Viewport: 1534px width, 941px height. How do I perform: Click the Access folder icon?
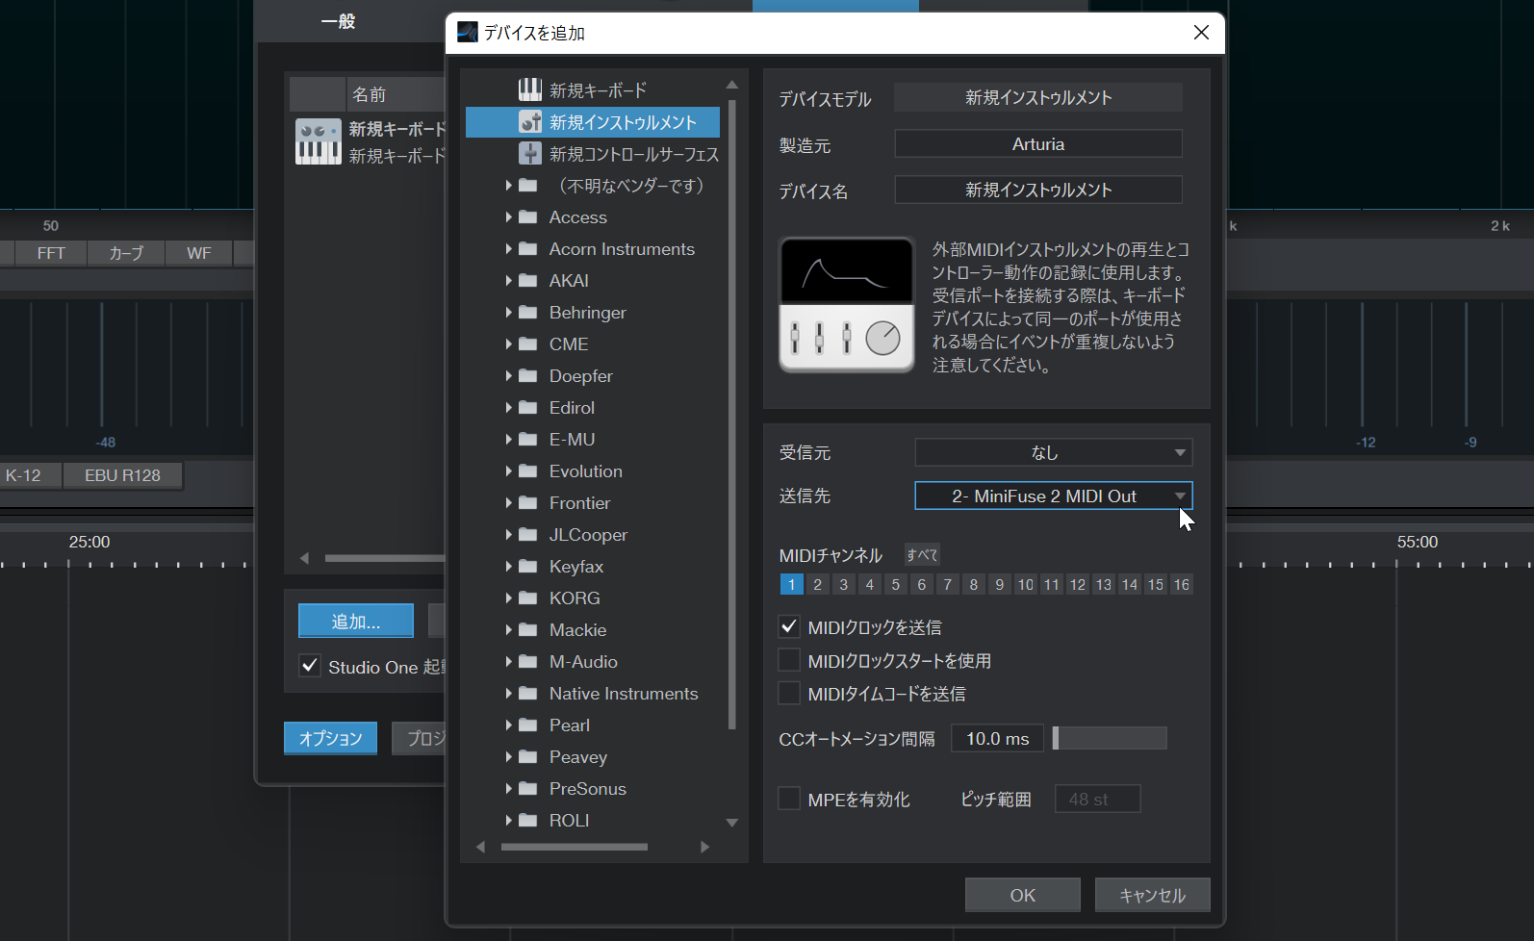[x=527, y=217]
